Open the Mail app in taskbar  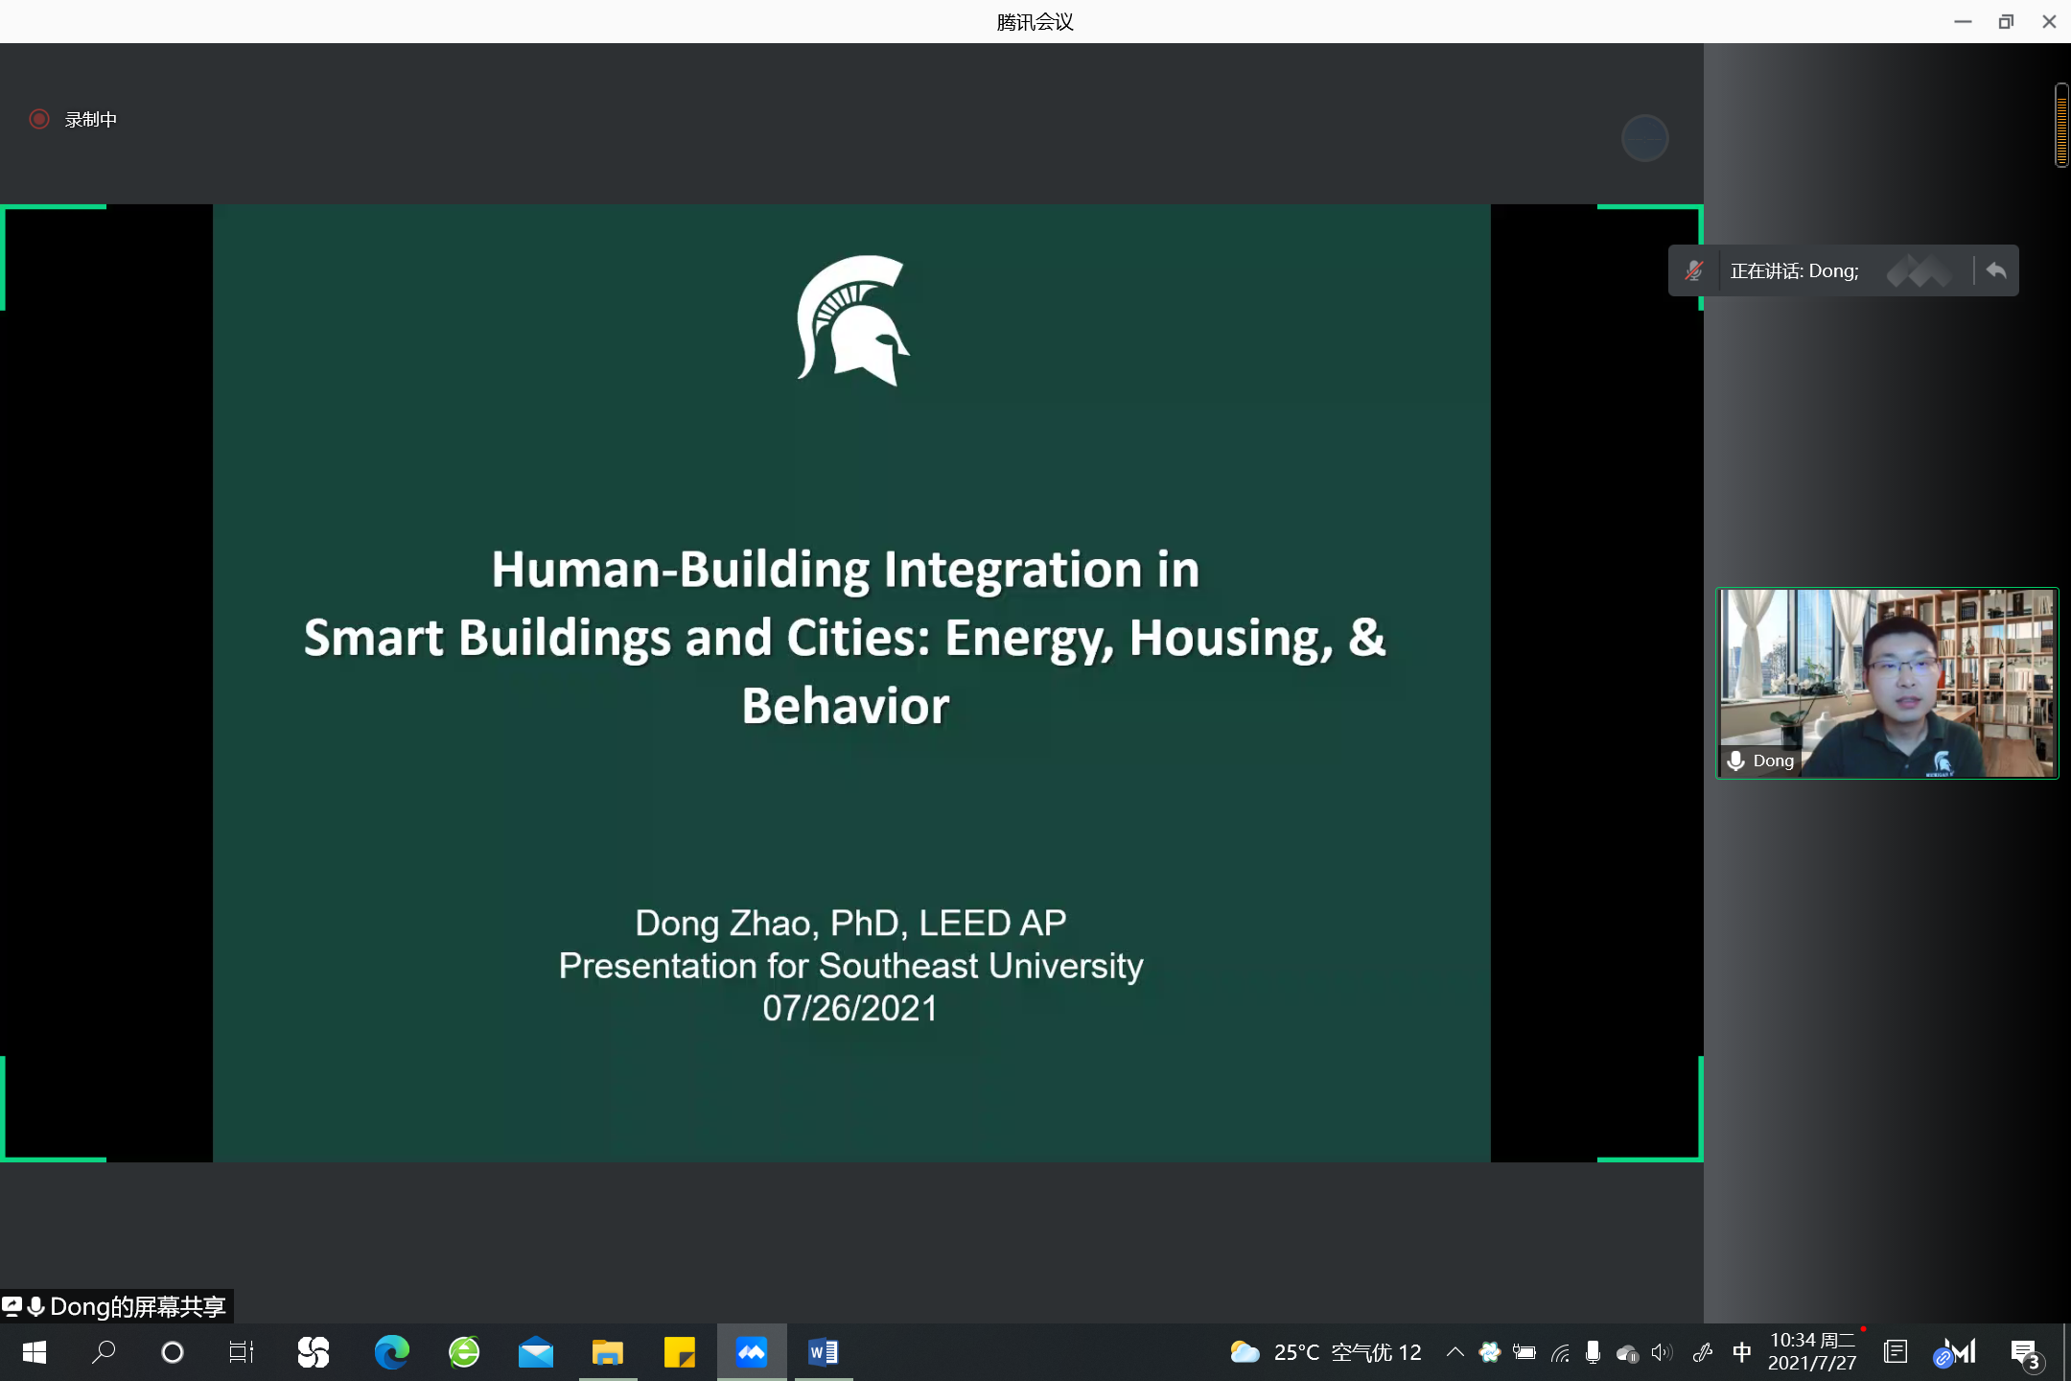[x=535, y=1352]
